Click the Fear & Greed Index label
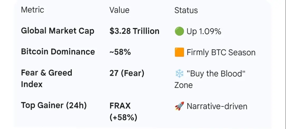Viewport: 286px width, 129px height. pyautogui.click(x=46, y=78)
